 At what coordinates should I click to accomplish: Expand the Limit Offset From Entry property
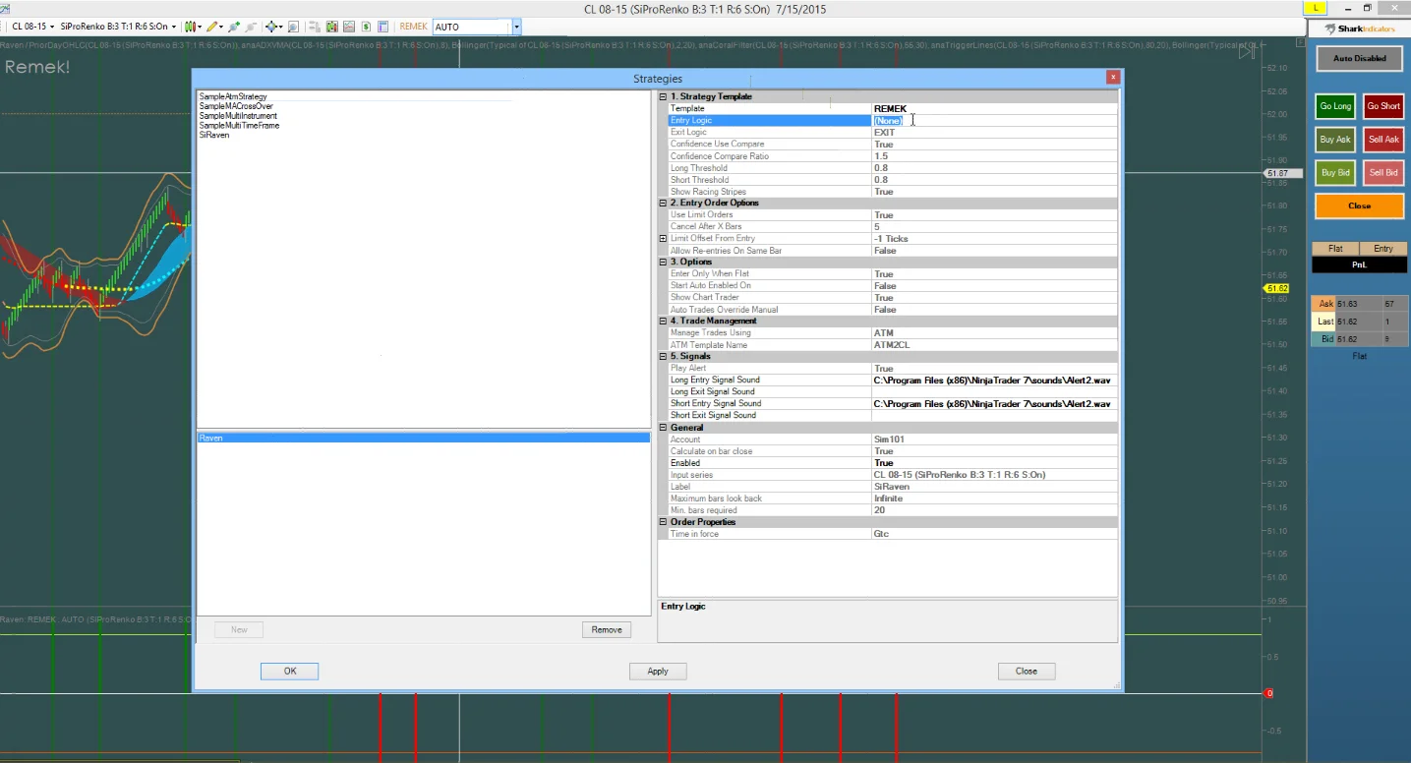(663, 238)
